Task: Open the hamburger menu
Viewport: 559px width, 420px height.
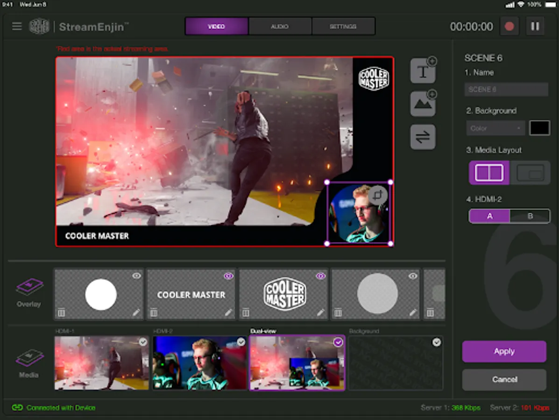Action: coord(17,26)
